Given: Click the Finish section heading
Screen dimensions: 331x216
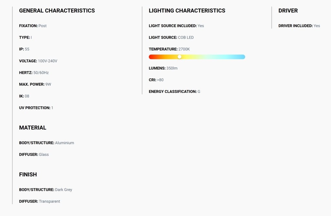Looking at the screenshot, I should coord(28,174).
